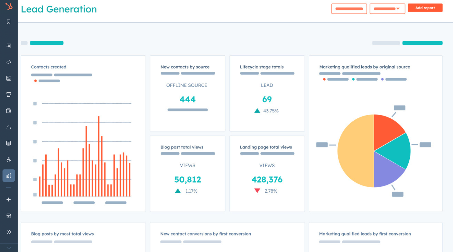Open the Contacts address book icon

pos(9,46)
